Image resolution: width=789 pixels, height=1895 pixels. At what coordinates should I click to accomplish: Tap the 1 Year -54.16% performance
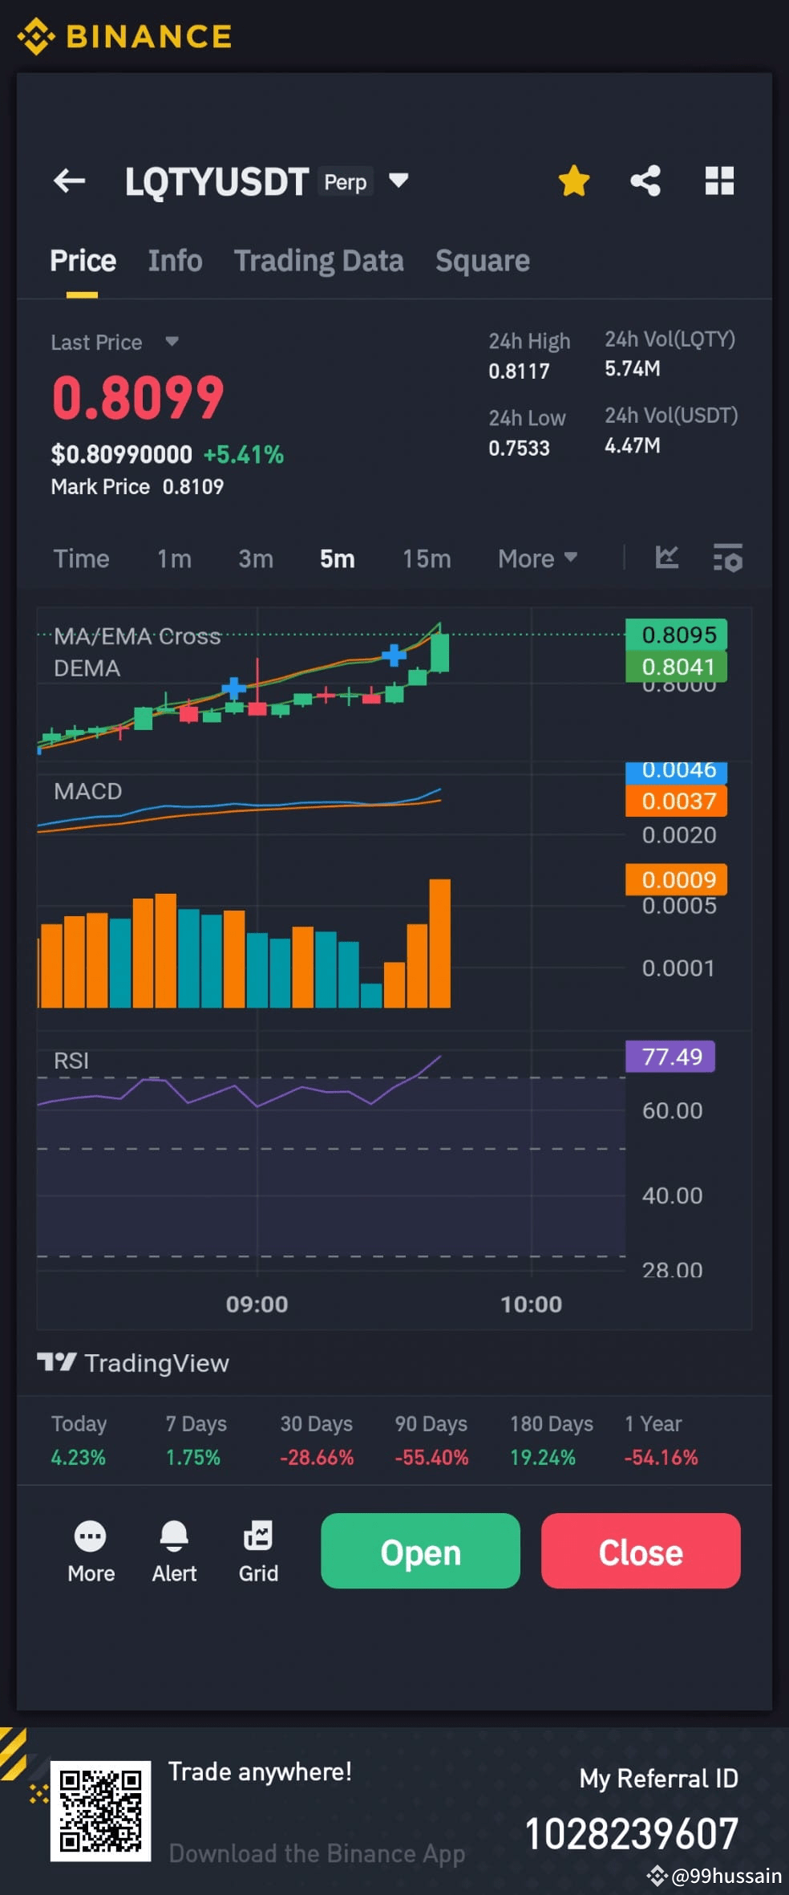(x=662, y=1440)
